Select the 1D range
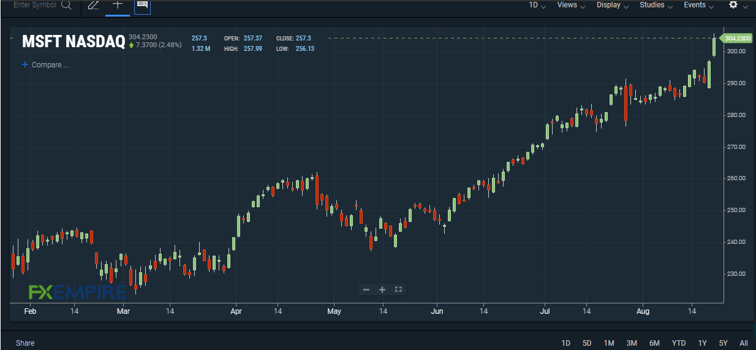756x350 pixels. click(566, 343)
